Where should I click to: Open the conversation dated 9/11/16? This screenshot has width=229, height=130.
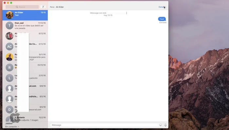click(25, 57)
